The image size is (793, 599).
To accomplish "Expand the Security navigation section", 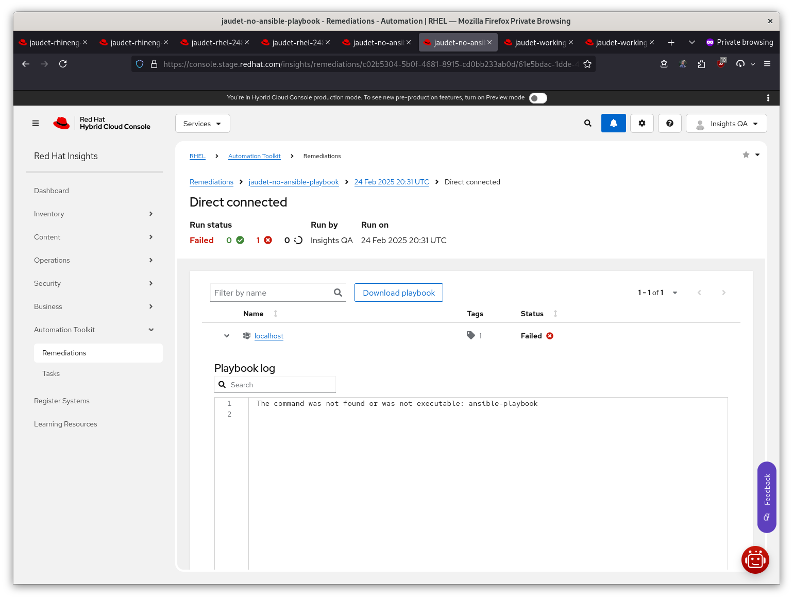I will tap(94, 283).
